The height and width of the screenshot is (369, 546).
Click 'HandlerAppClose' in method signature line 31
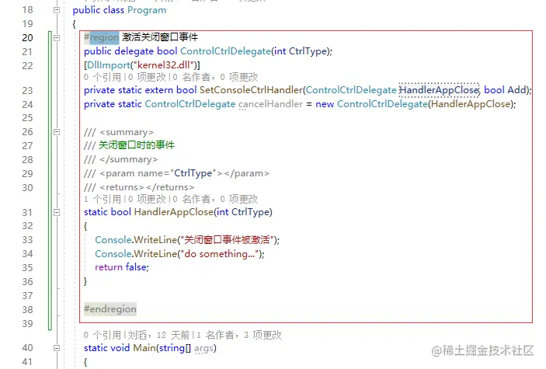[174, 212]
